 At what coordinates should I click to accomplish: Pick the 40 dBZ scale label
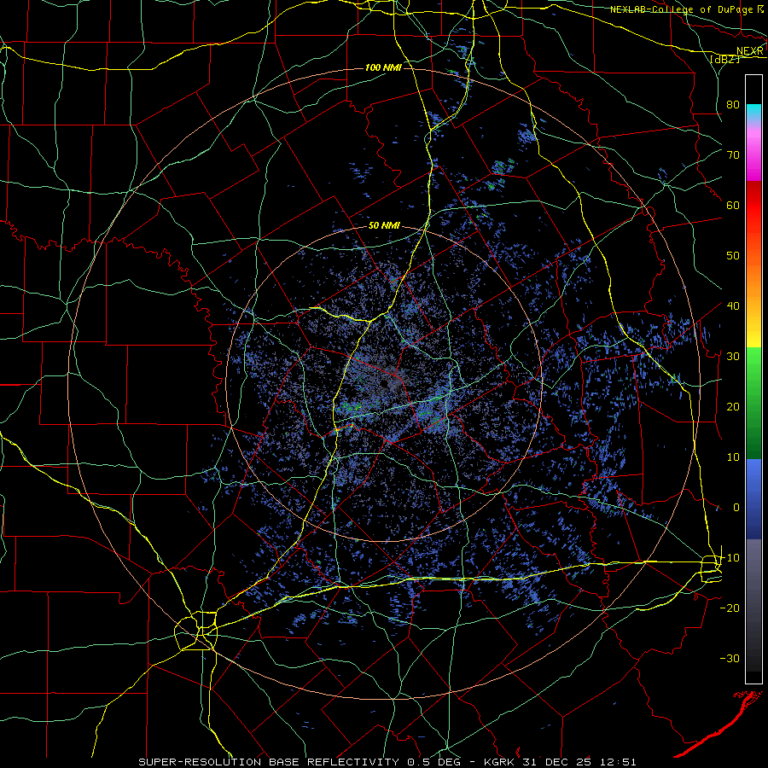[733, 306]
